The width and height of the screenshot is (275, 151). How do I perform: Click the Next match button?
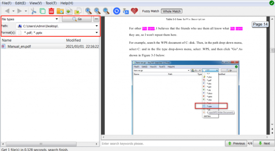tap(264, 143)
